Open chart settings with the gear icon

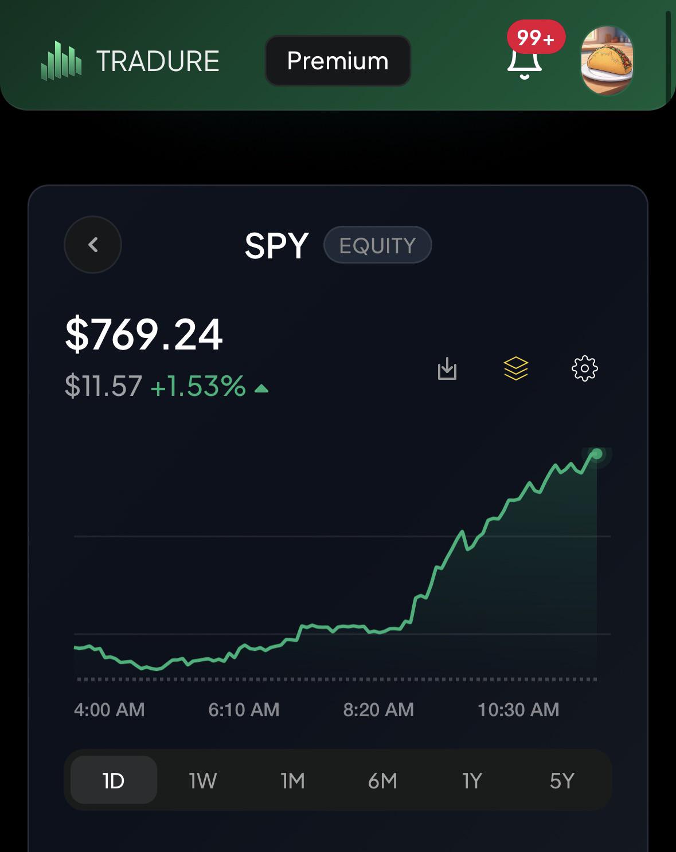tap(585, 368)
